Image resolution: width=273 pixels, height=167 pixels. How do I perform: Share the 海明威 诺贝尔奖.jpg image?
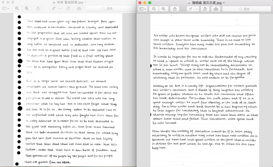pos(175,9)
